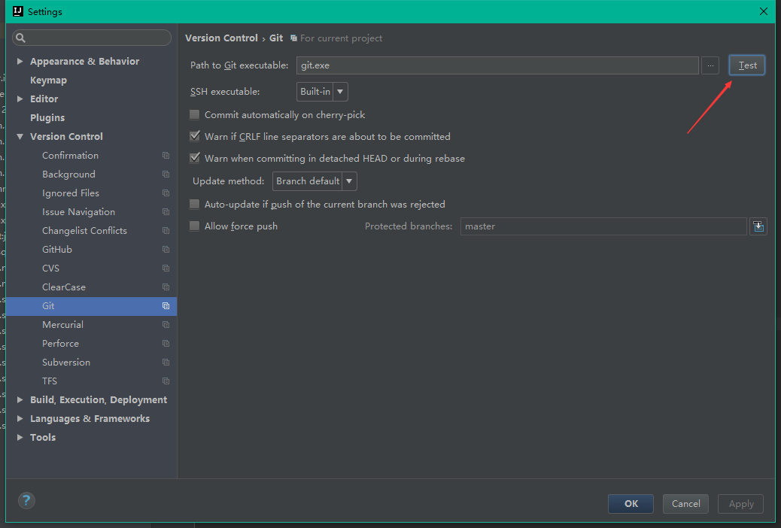Viewport: 781px width, 528px height.
Task: Click the IntelliJ logo in the title bar
Action: pos(18,11)
